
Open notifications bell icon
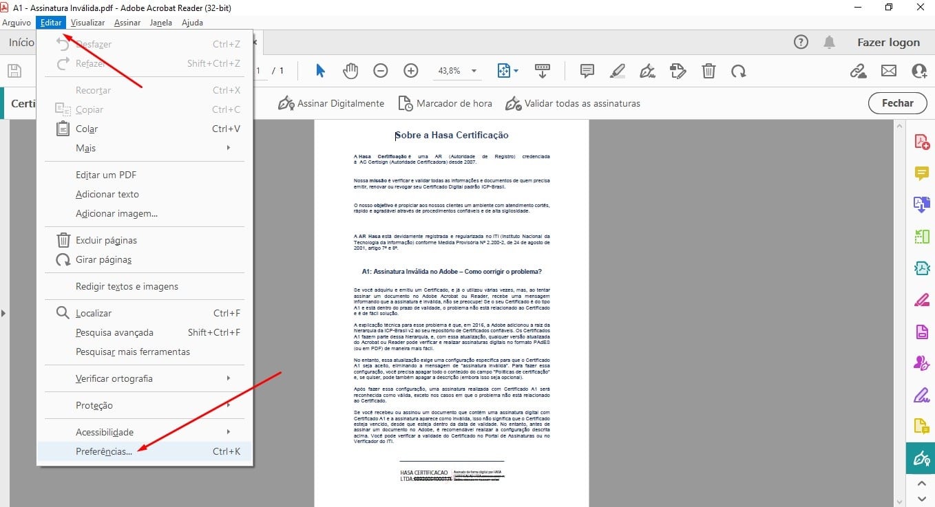coord(830,42)
